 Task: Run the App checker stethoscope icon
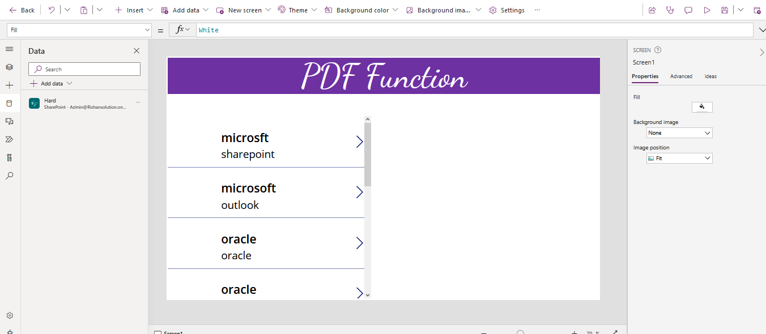click(x=670, y=10)
